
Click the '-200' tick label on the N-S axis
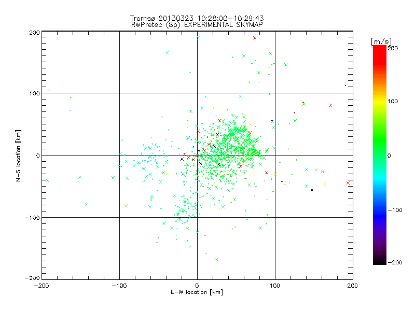[32, 278]
